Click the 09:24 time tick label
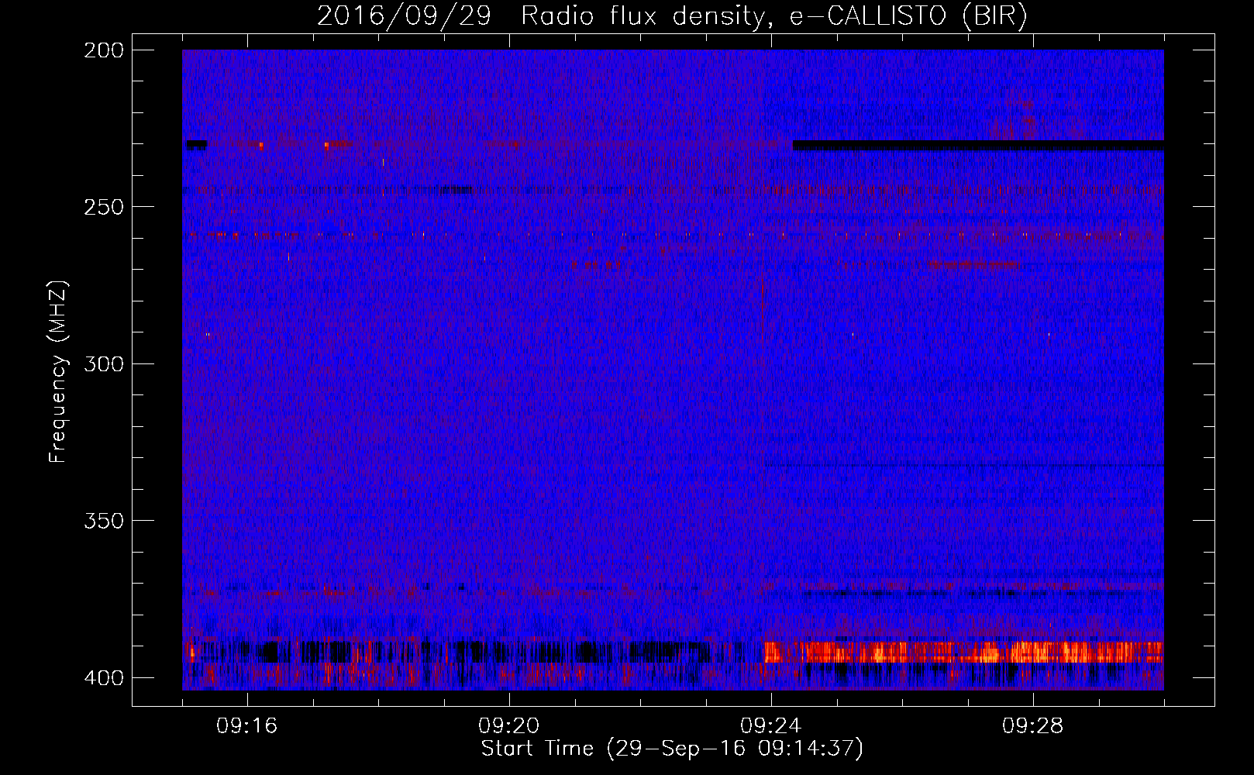The image size is (1254, 775). [771, 726]
